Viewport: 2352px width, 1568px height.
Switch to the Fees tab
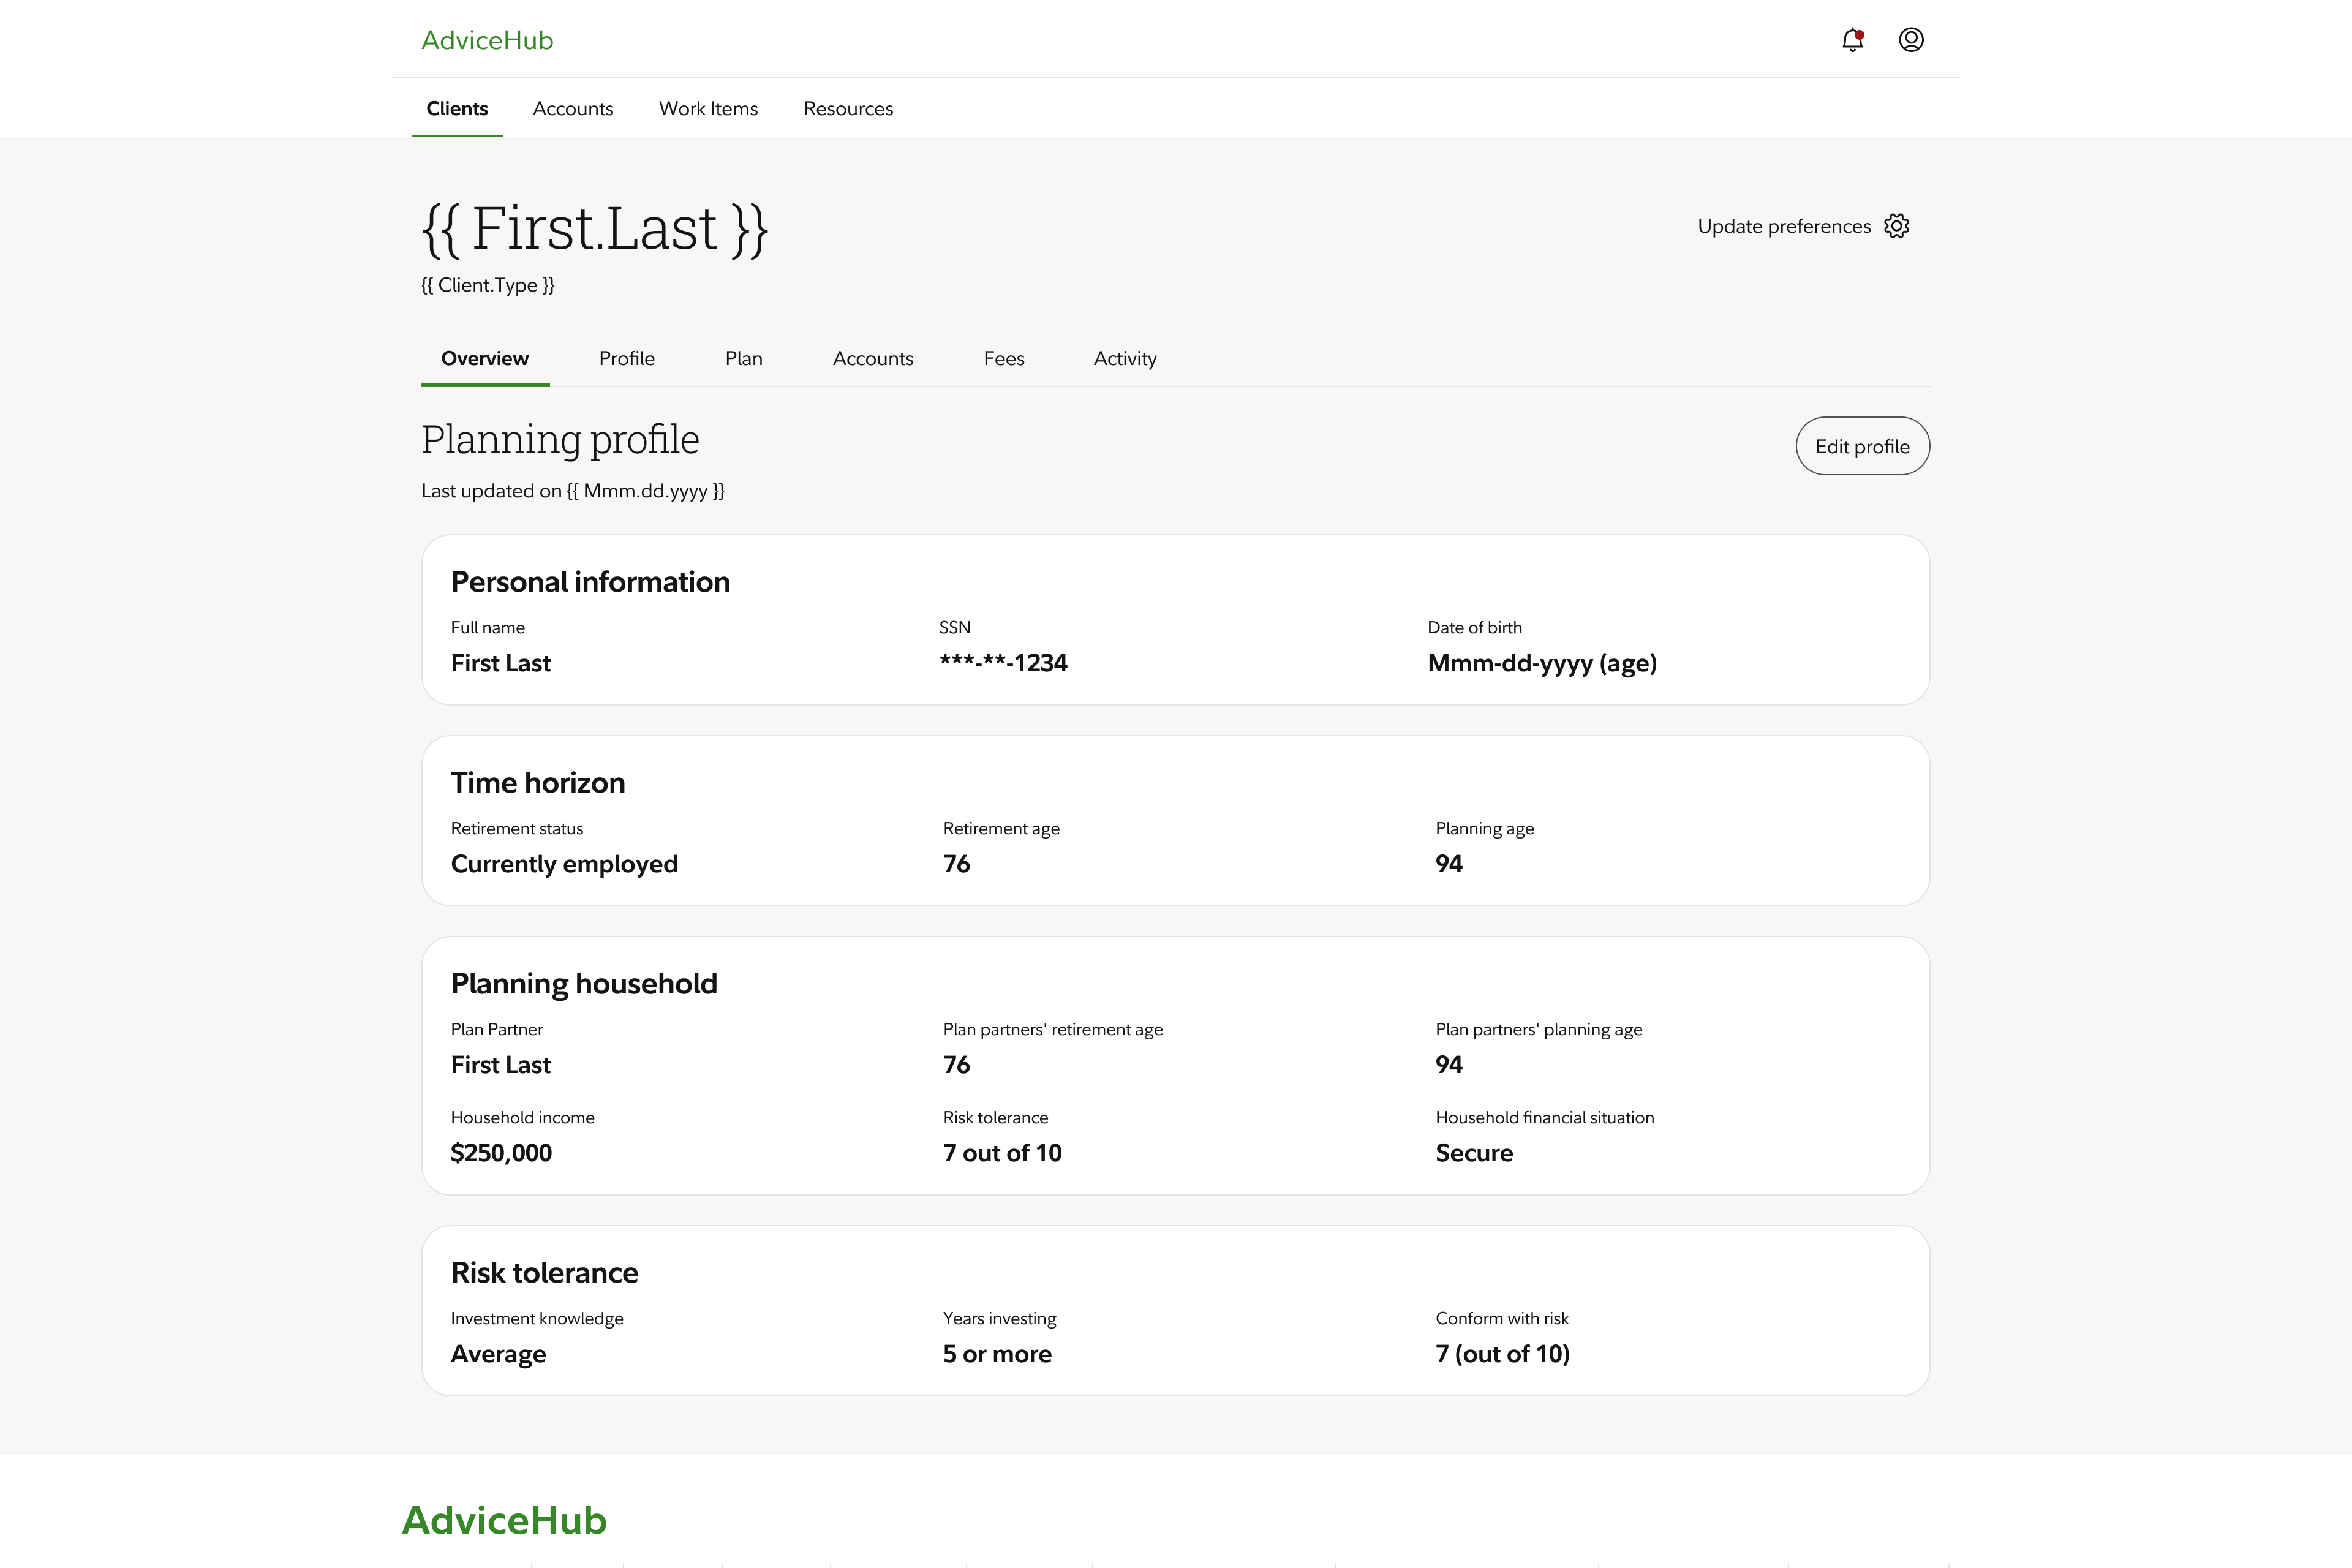click(x=1004, y=358)
